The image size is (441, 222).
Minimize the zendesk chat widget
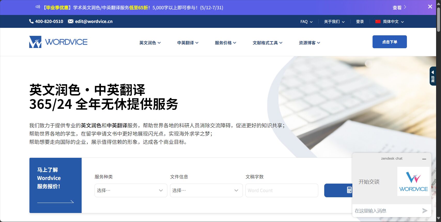pyautogui.click(x=424, y=159)
